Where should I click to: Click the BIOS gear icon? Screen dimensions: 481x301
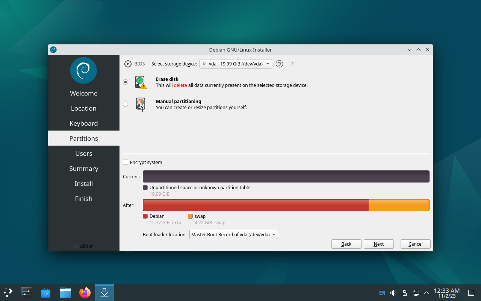point(128,64)
